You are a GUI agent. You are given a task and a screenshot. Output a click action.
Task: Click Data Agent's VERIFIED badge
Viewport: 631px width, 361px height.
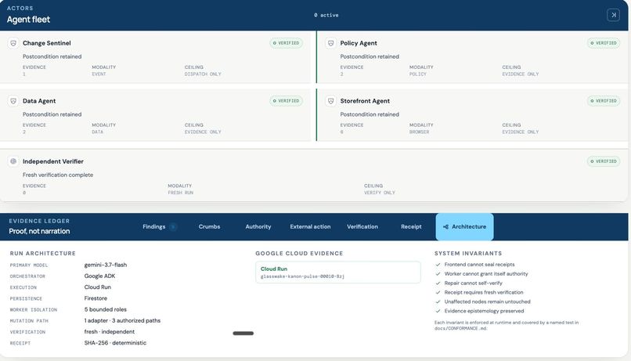coord(286,101)
